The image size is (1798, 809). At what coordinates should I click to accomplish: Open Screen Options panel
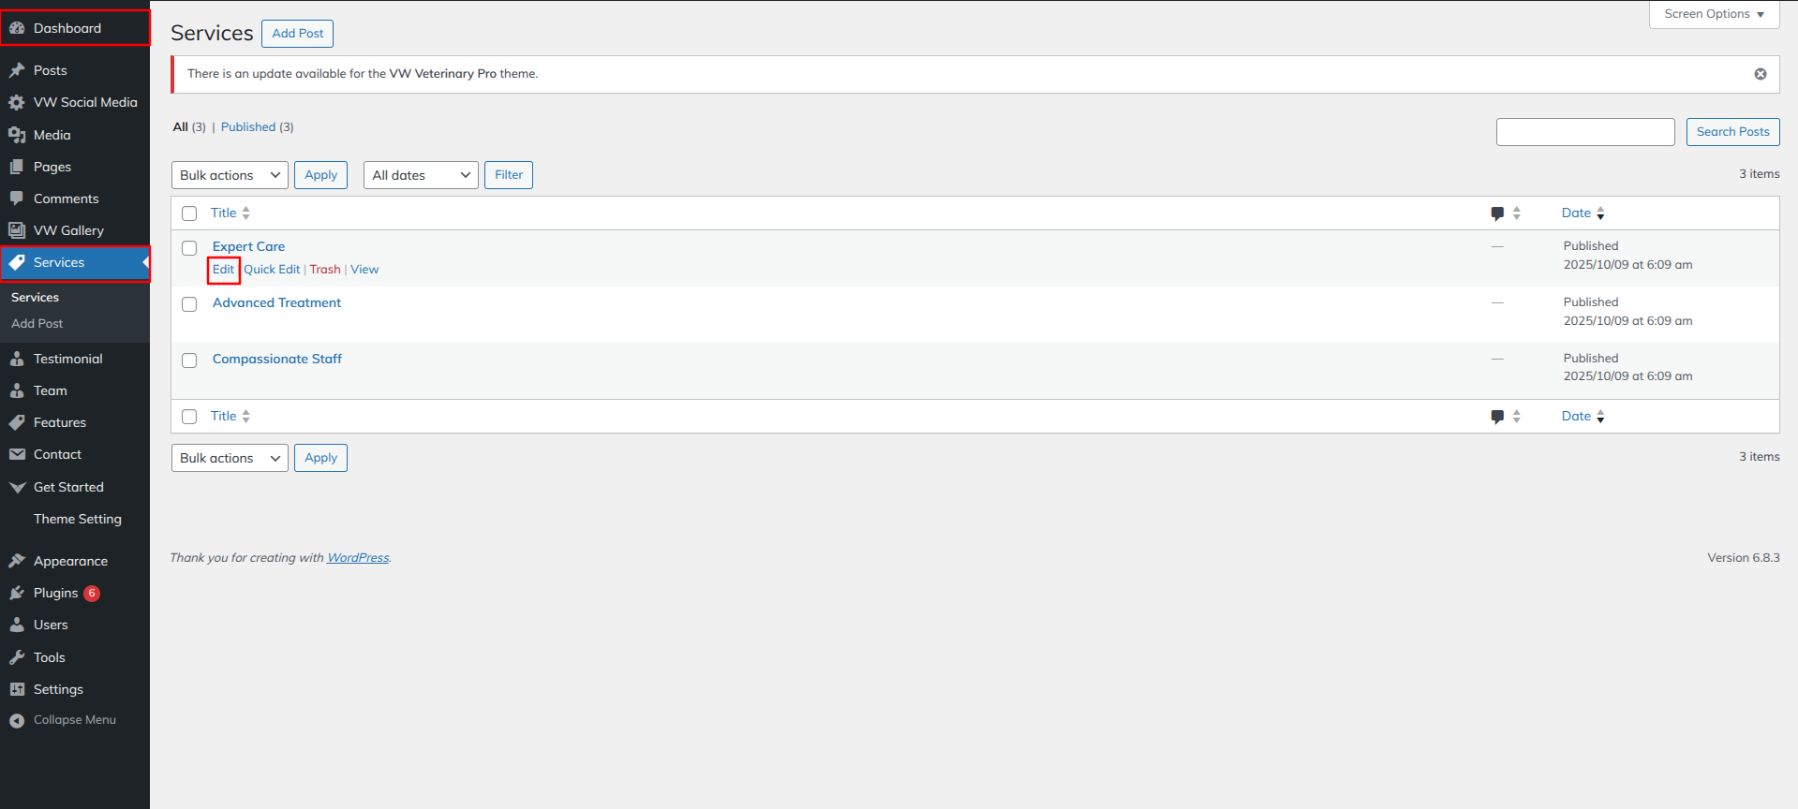[1714, 14]
